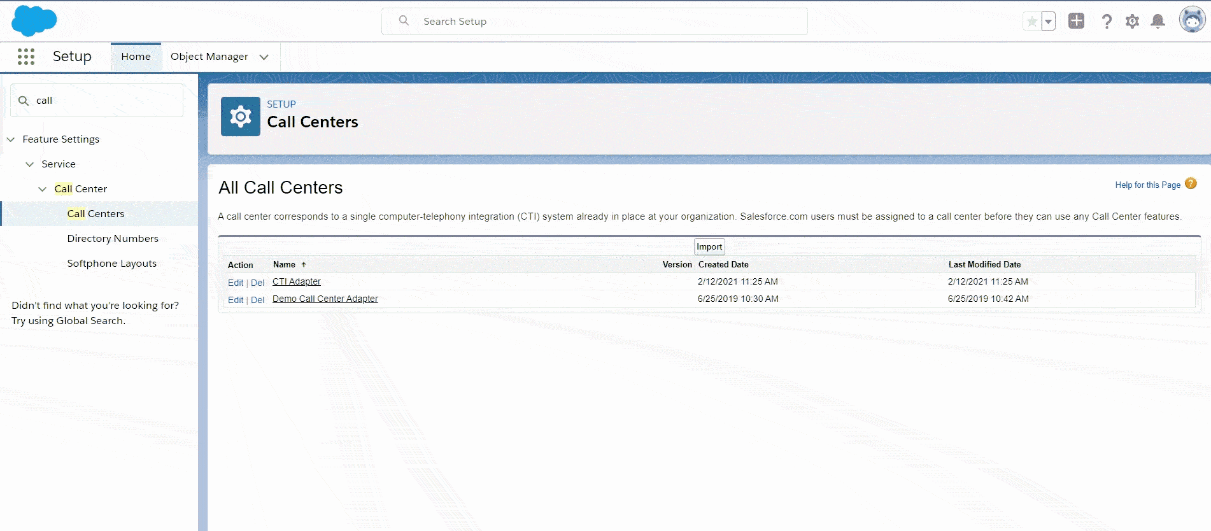
Task: Edit the Demo Call Center Adapter
Action: 236,300
